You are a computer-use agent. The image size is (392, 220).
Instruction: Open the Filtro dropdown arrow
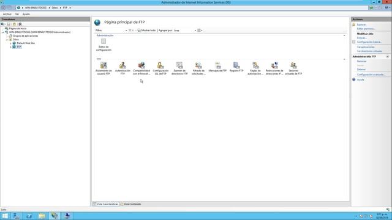point(126,31)
